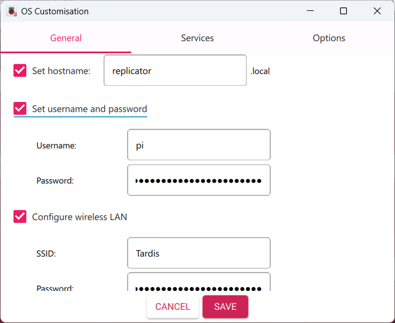The image size is (395, 323).
Task: Click the SSID: label text
Action: tap(46, 253)
